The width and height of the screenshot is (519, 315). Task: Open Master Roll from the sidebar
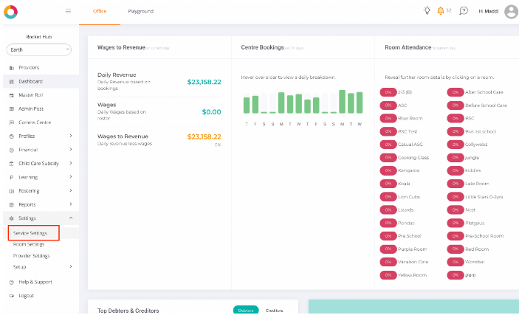[x=30, y=95]
